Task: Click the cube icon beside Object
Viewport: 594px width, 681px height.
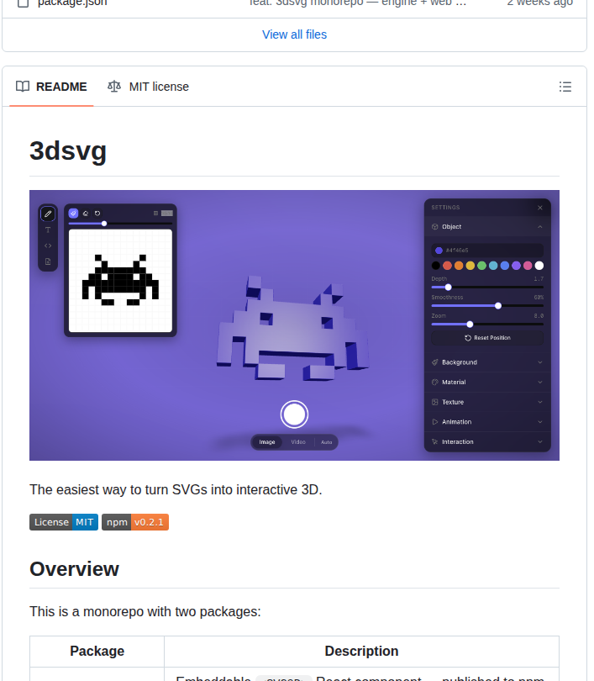Action: pyautogui.click(x=434, y=227)
